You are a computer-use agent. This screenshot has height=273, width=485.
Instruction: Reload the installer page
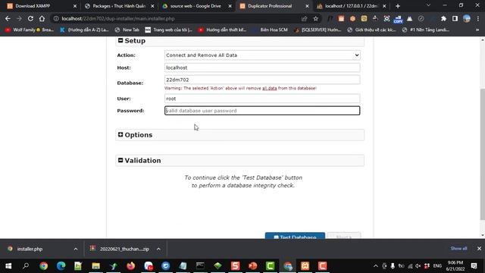coord(30,18)
